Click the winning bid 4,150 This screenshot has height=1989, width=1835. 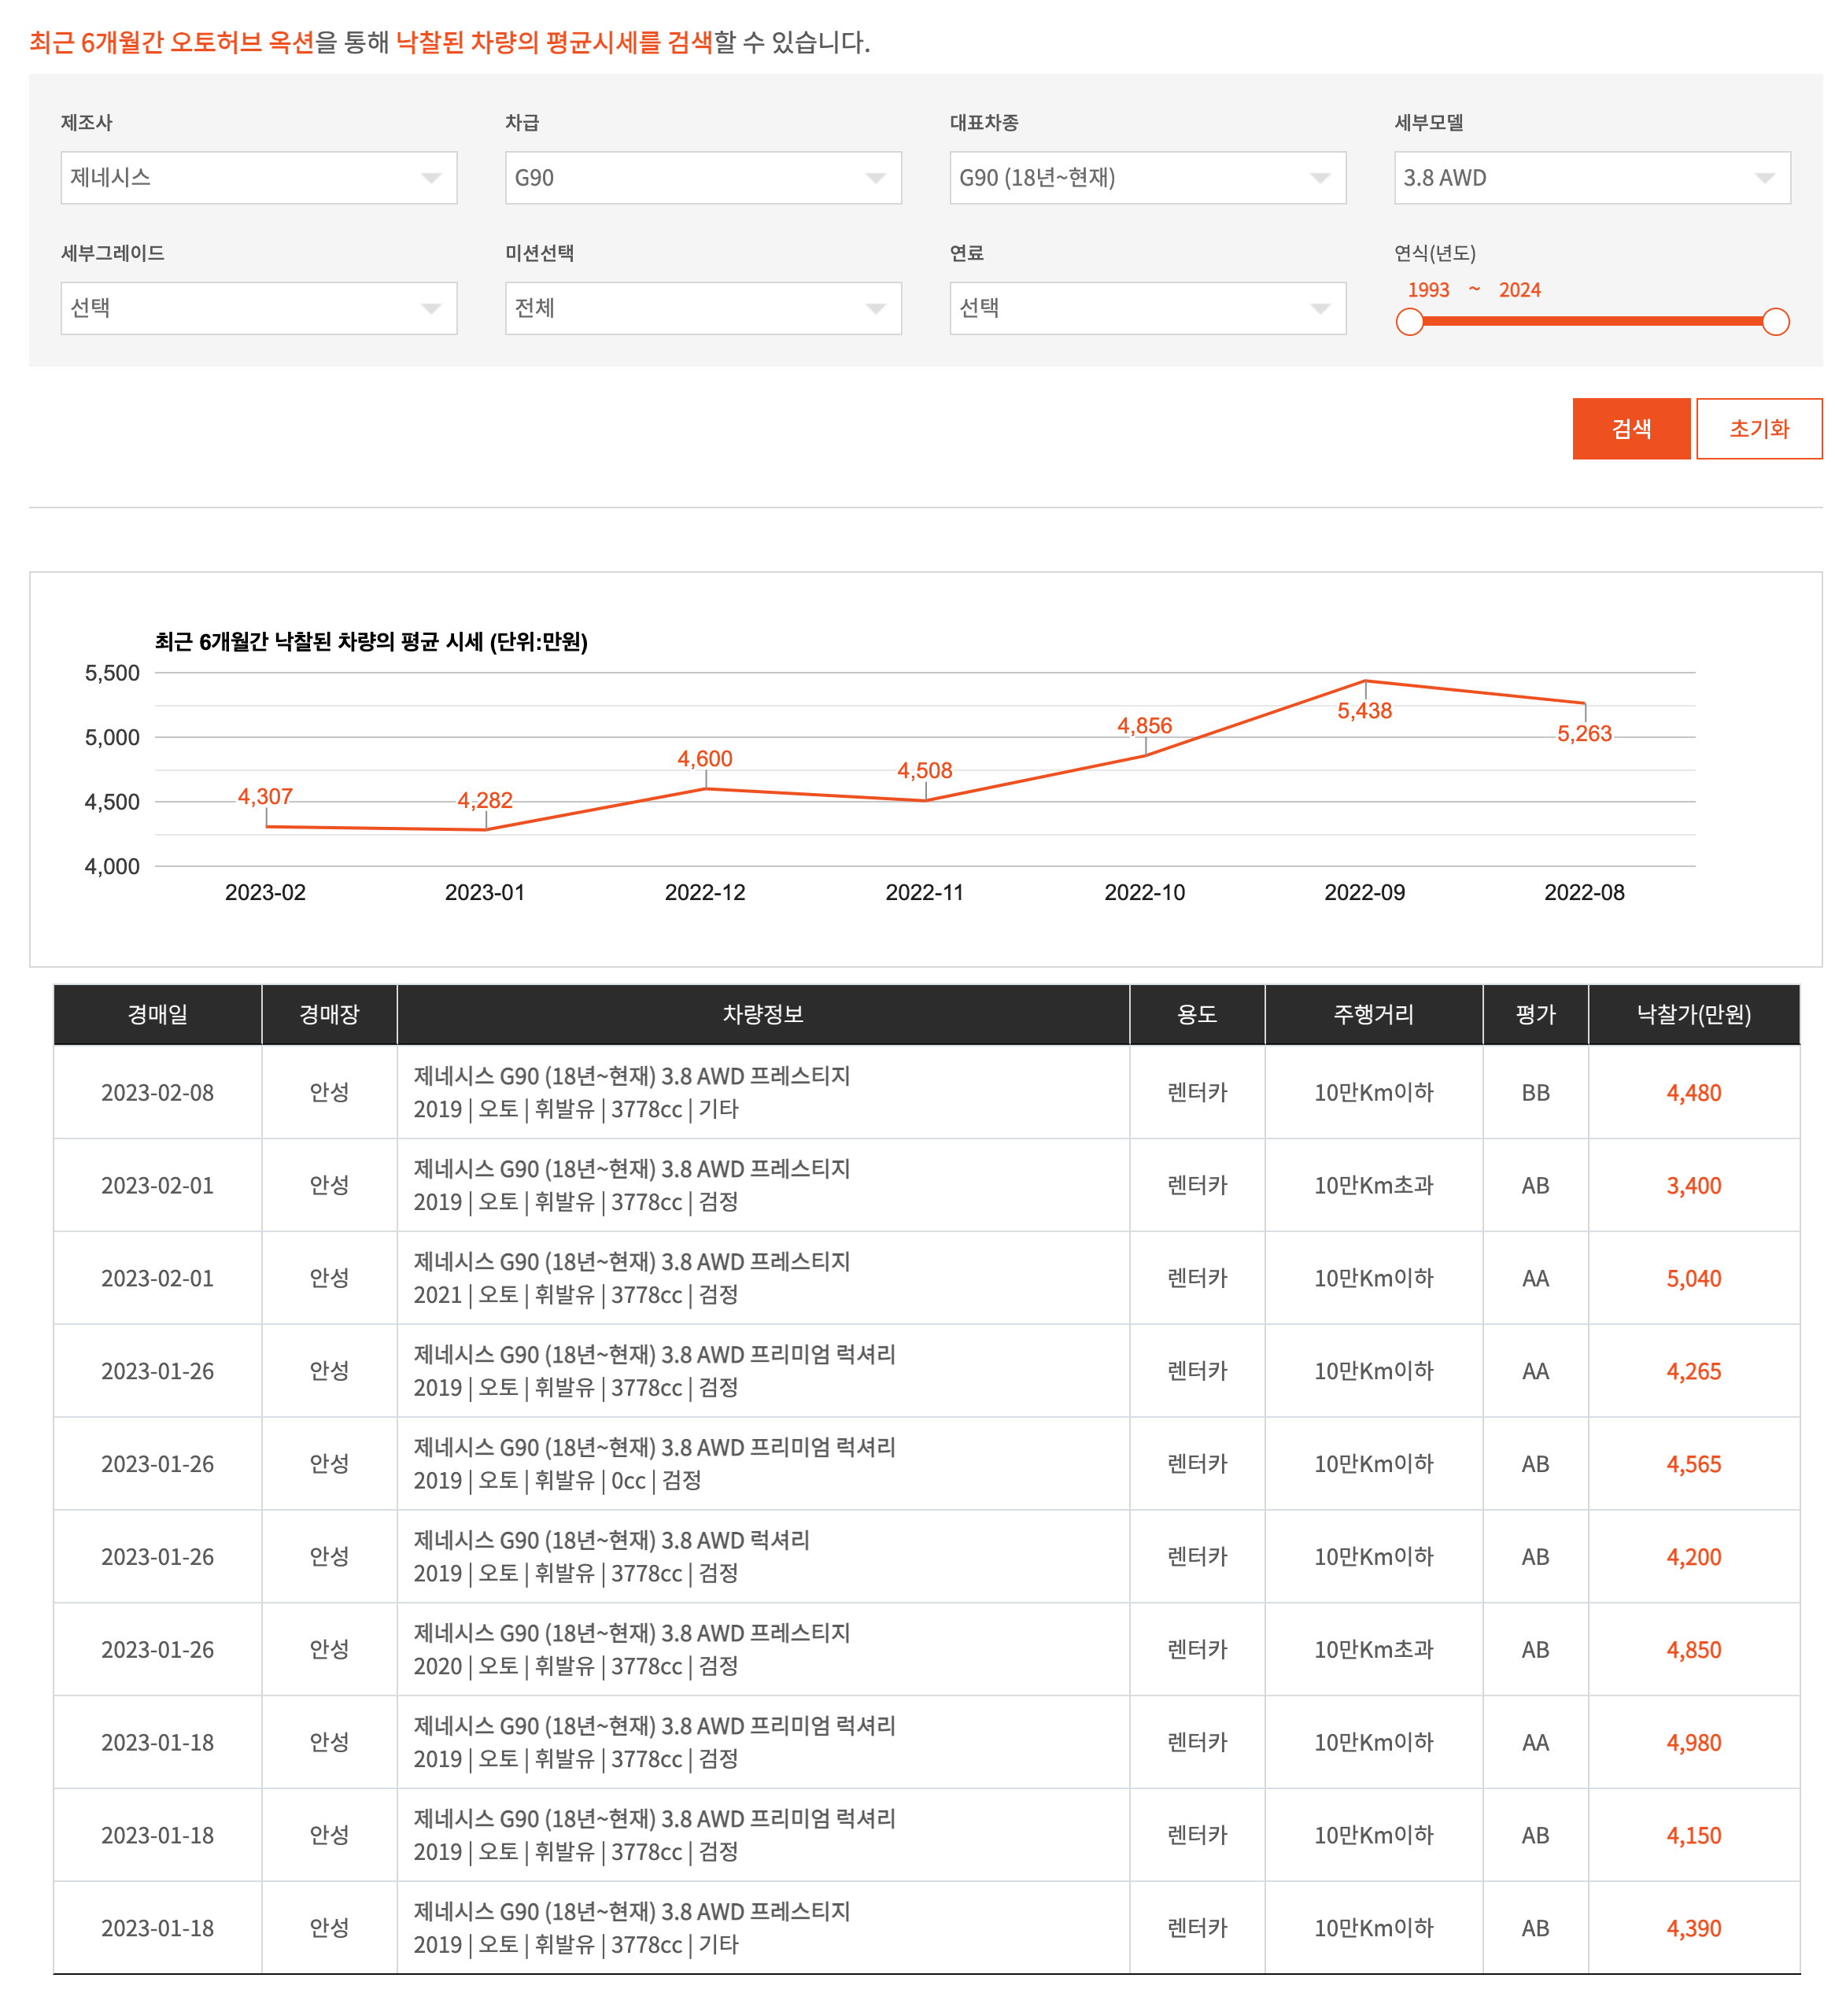(x=1694, y=1835)
